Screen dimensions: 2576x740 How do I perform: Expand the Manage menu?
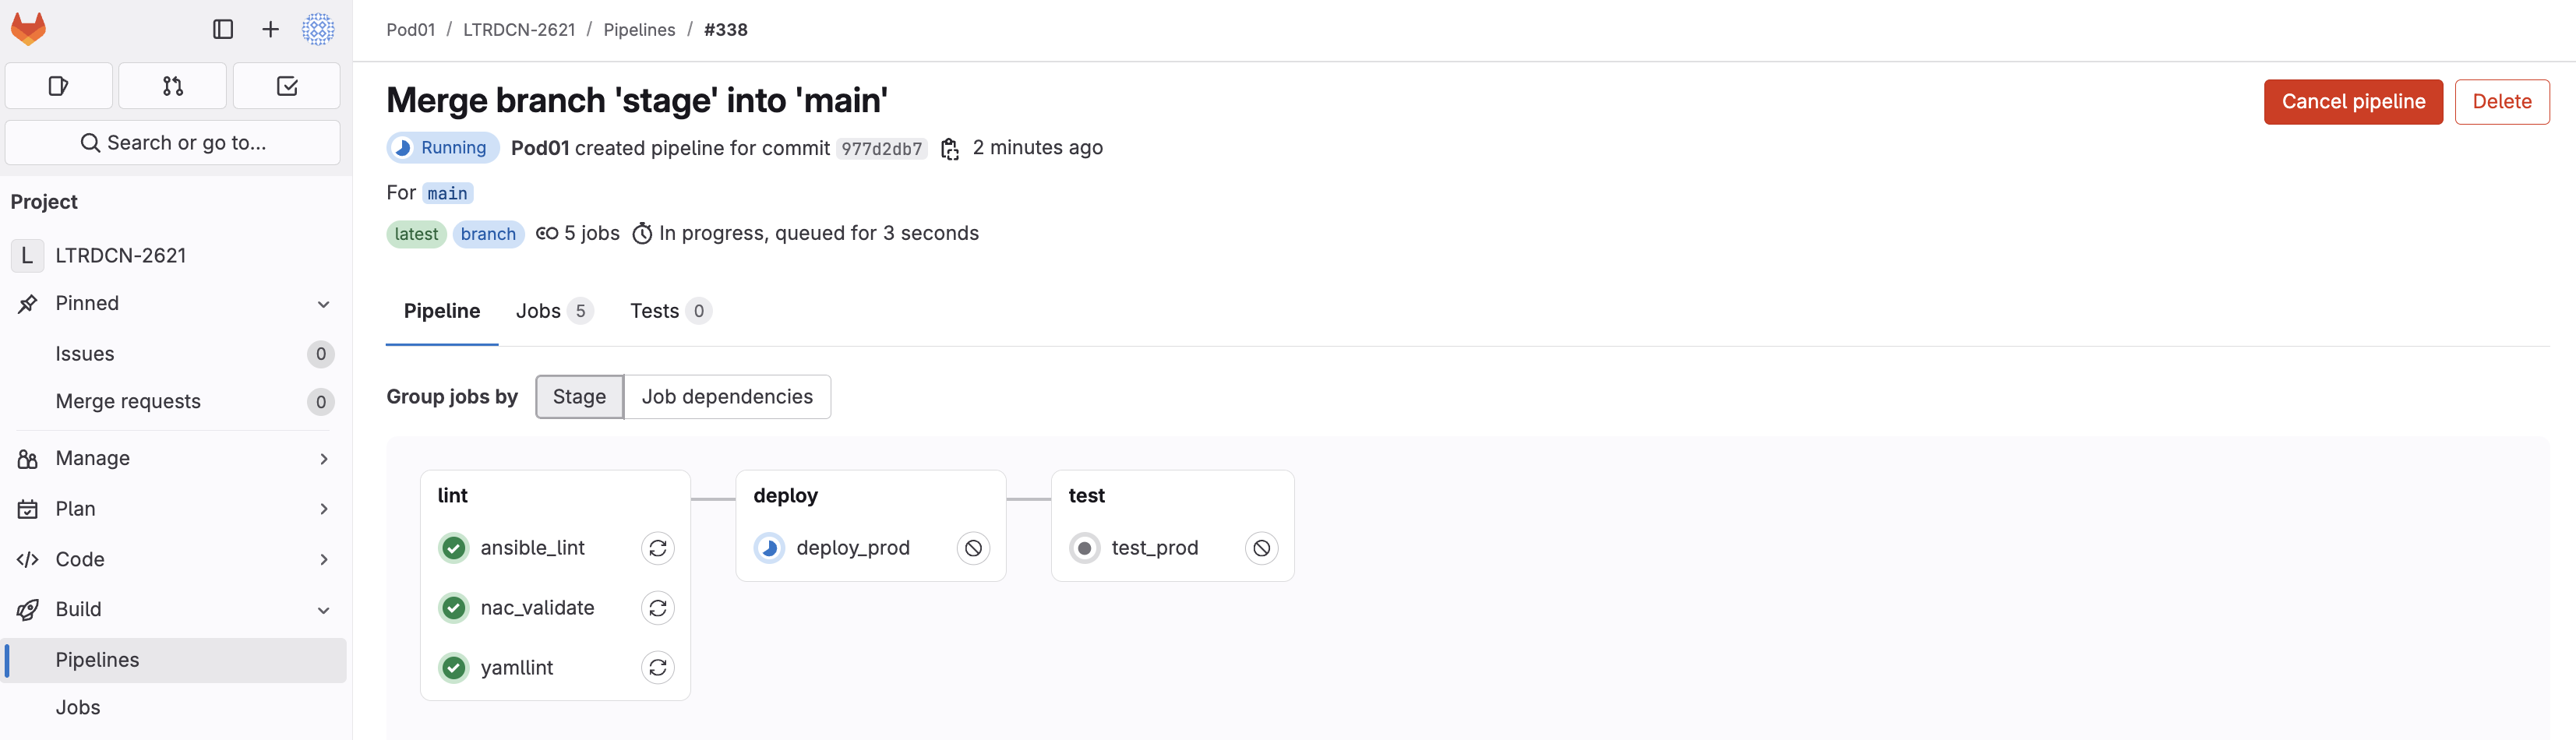click(x=323, y=459)
